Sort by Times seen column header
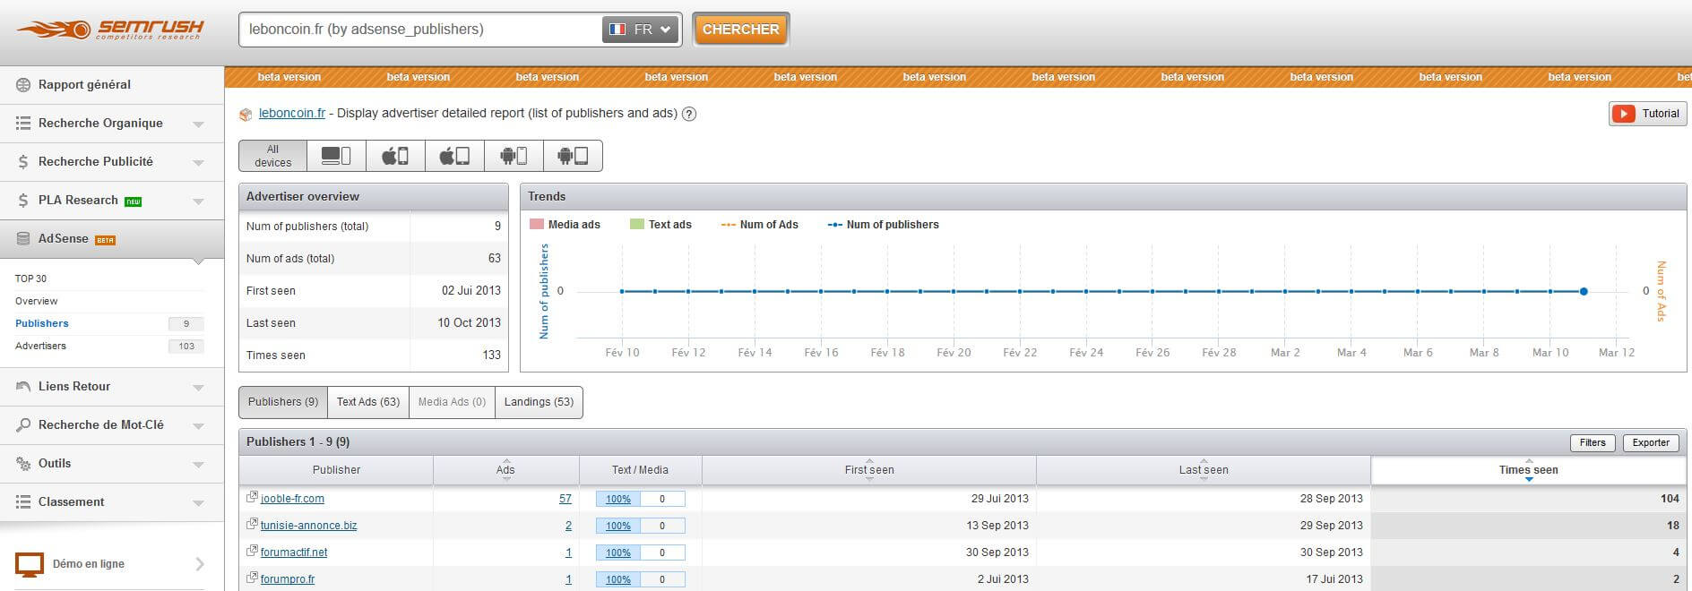1692x591 pixels. [1528, 470]
